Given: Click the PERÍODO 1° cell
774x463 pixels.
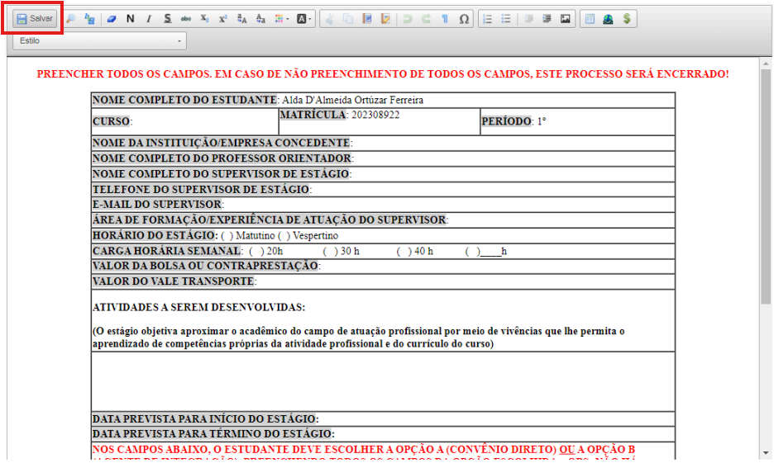Looking at the screenshot, I should click(577, 121).
